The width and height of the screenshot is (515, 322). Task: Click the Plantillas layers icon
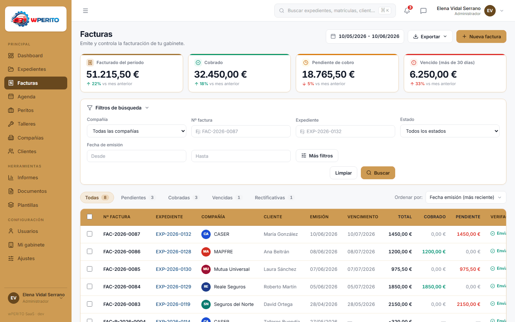coord(11,205)
